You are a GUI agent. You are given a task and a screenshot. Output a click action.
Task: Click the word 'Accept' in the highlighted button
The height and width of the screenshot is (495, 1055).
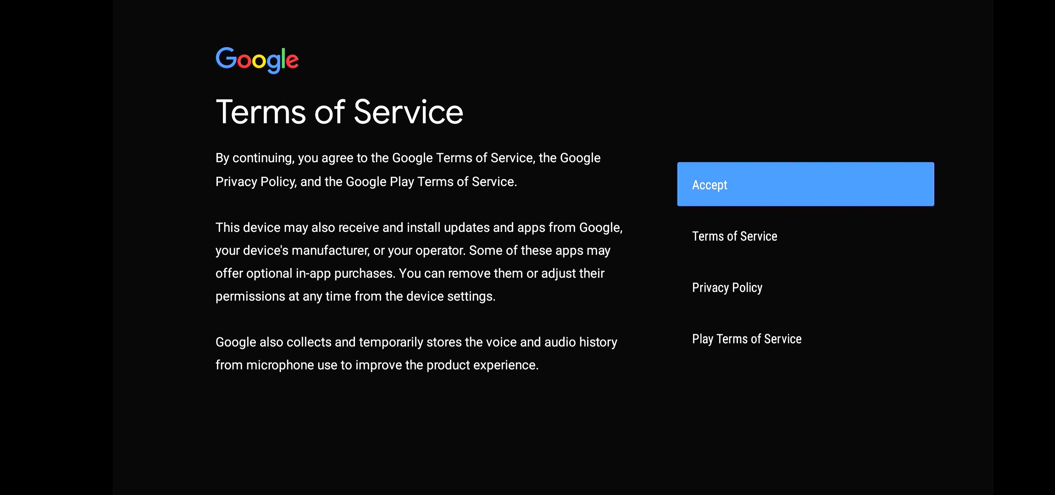pos(710,185)
